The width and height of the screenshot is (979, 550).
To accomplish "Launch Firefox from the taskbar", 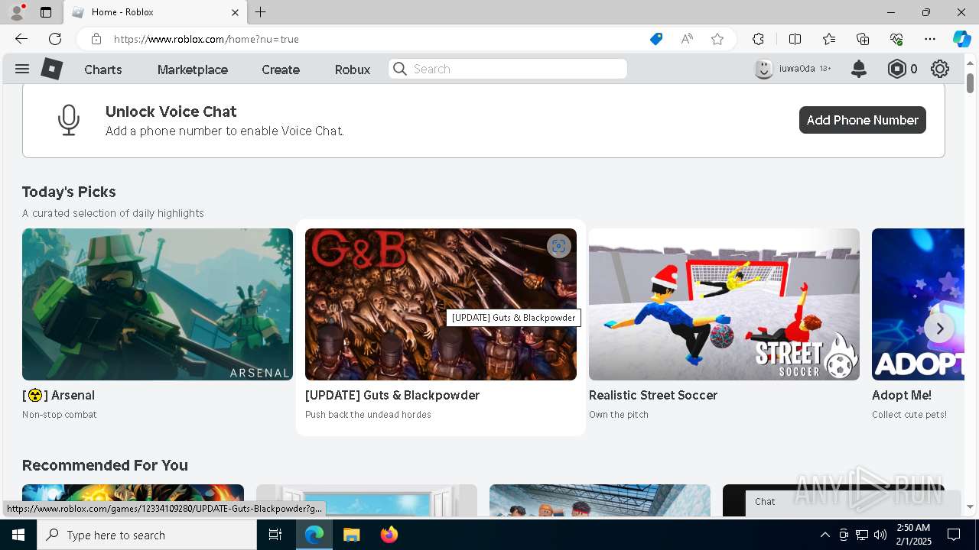I will click(x=389, y=535).
